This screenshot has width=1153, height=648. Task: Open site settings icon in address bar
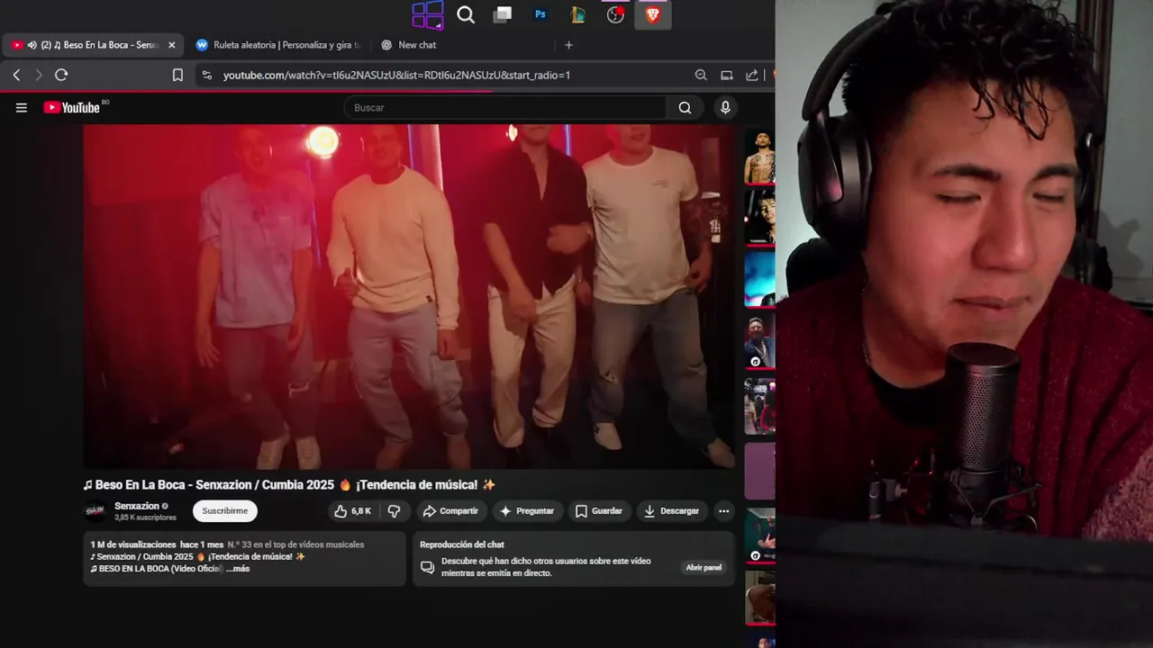[x=207, y=76]
